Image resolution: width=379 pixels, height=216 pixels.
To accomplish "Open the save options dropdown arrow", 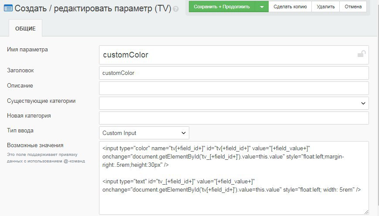I will tap(262, 7).
